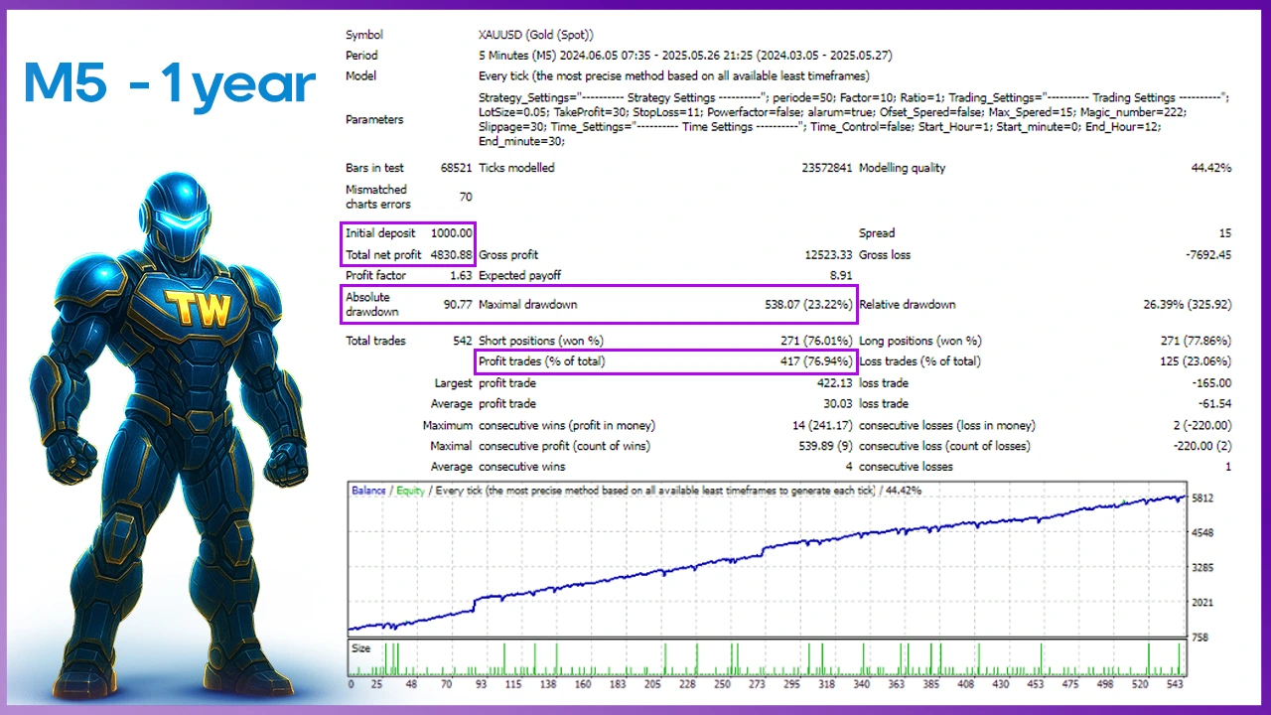Select the "Ticks modelled" label

click(516, 168)
